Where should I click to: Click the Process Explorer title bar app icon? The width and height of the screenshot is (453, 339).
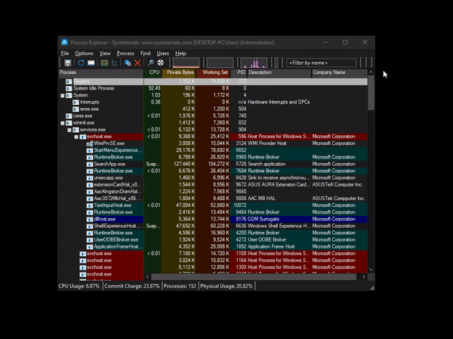64,42
